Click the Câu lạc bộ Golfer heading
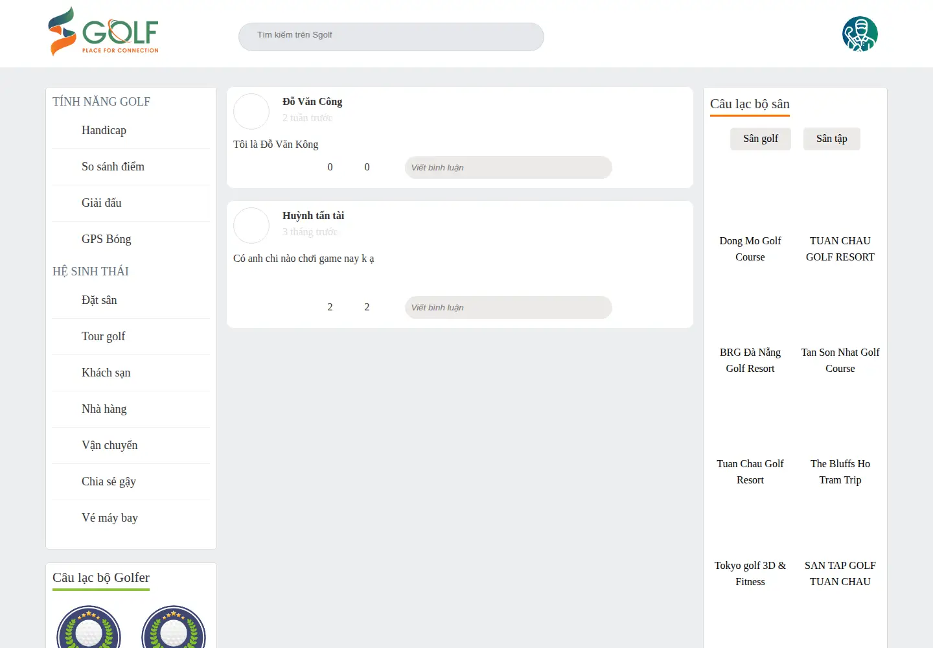 pyautogui.click(x=101, y=578)
